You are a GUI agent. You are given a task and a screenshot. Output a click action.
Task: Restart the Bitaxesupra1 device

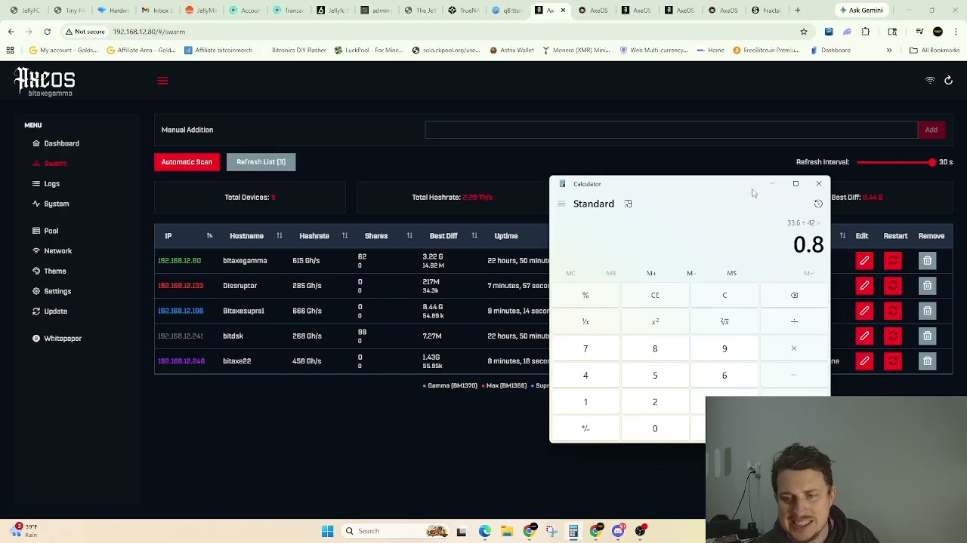tap(893, 311)
